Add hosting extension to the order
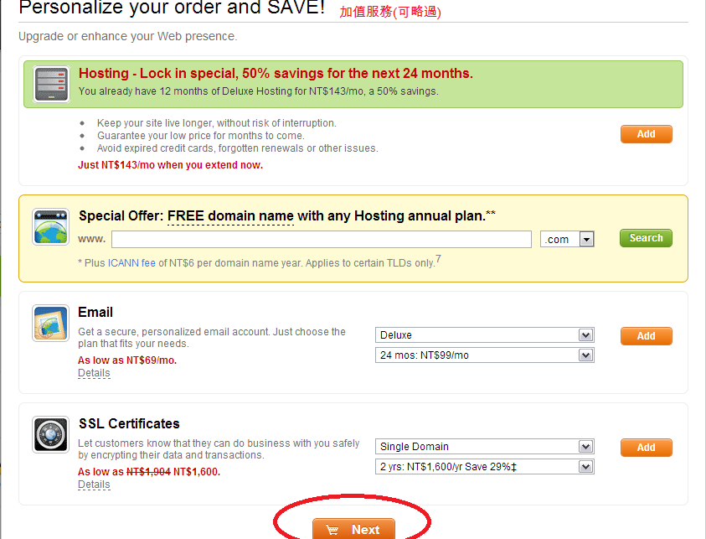Screen dimensions: 706x539 click(646, 134)
